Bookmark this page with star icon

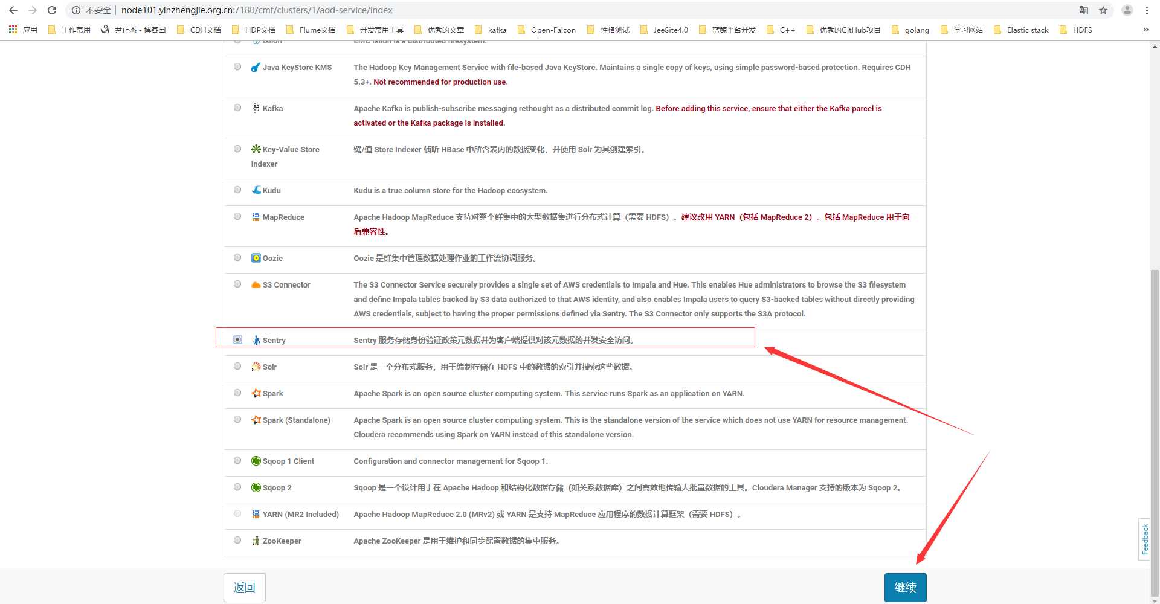[1103, 10]
